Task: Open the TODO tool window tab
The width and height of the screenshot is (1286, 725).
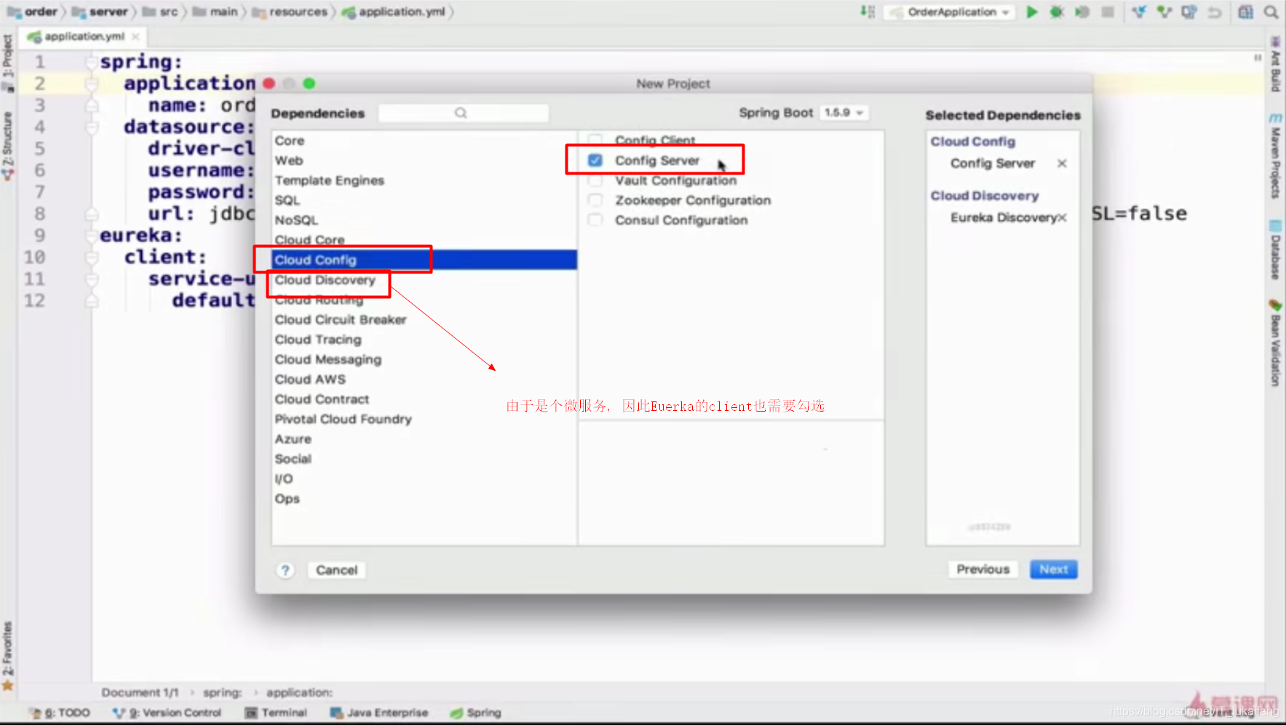Action: 61,713
